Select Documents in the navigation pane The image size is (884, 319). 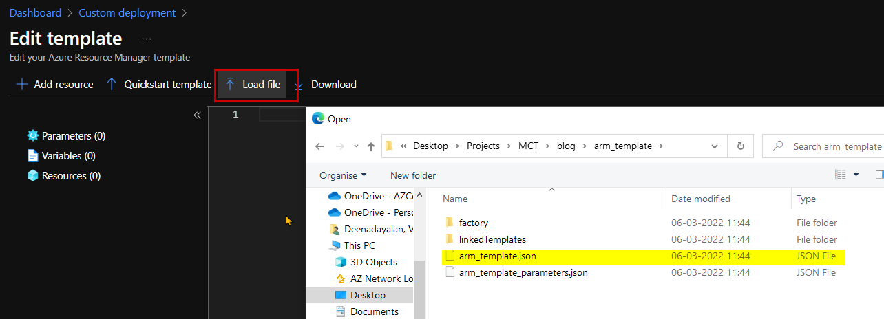pyautogui.click(x=367, y=311)
